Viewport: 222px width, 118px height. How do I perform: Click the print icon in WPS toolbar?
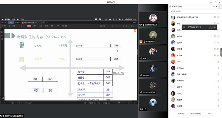[14, 26]
